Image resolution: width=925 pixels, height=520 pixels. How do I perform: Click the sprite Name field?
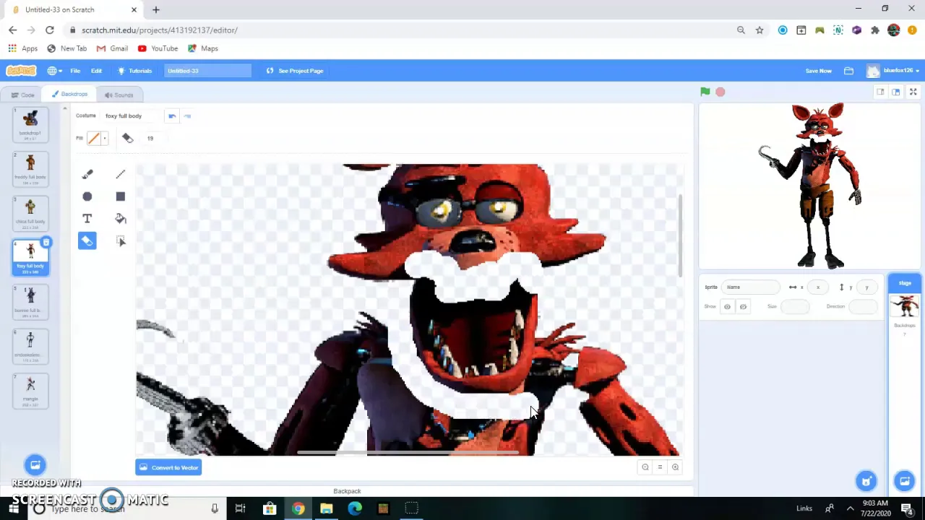pyautogui.click(x=752, y=287)
